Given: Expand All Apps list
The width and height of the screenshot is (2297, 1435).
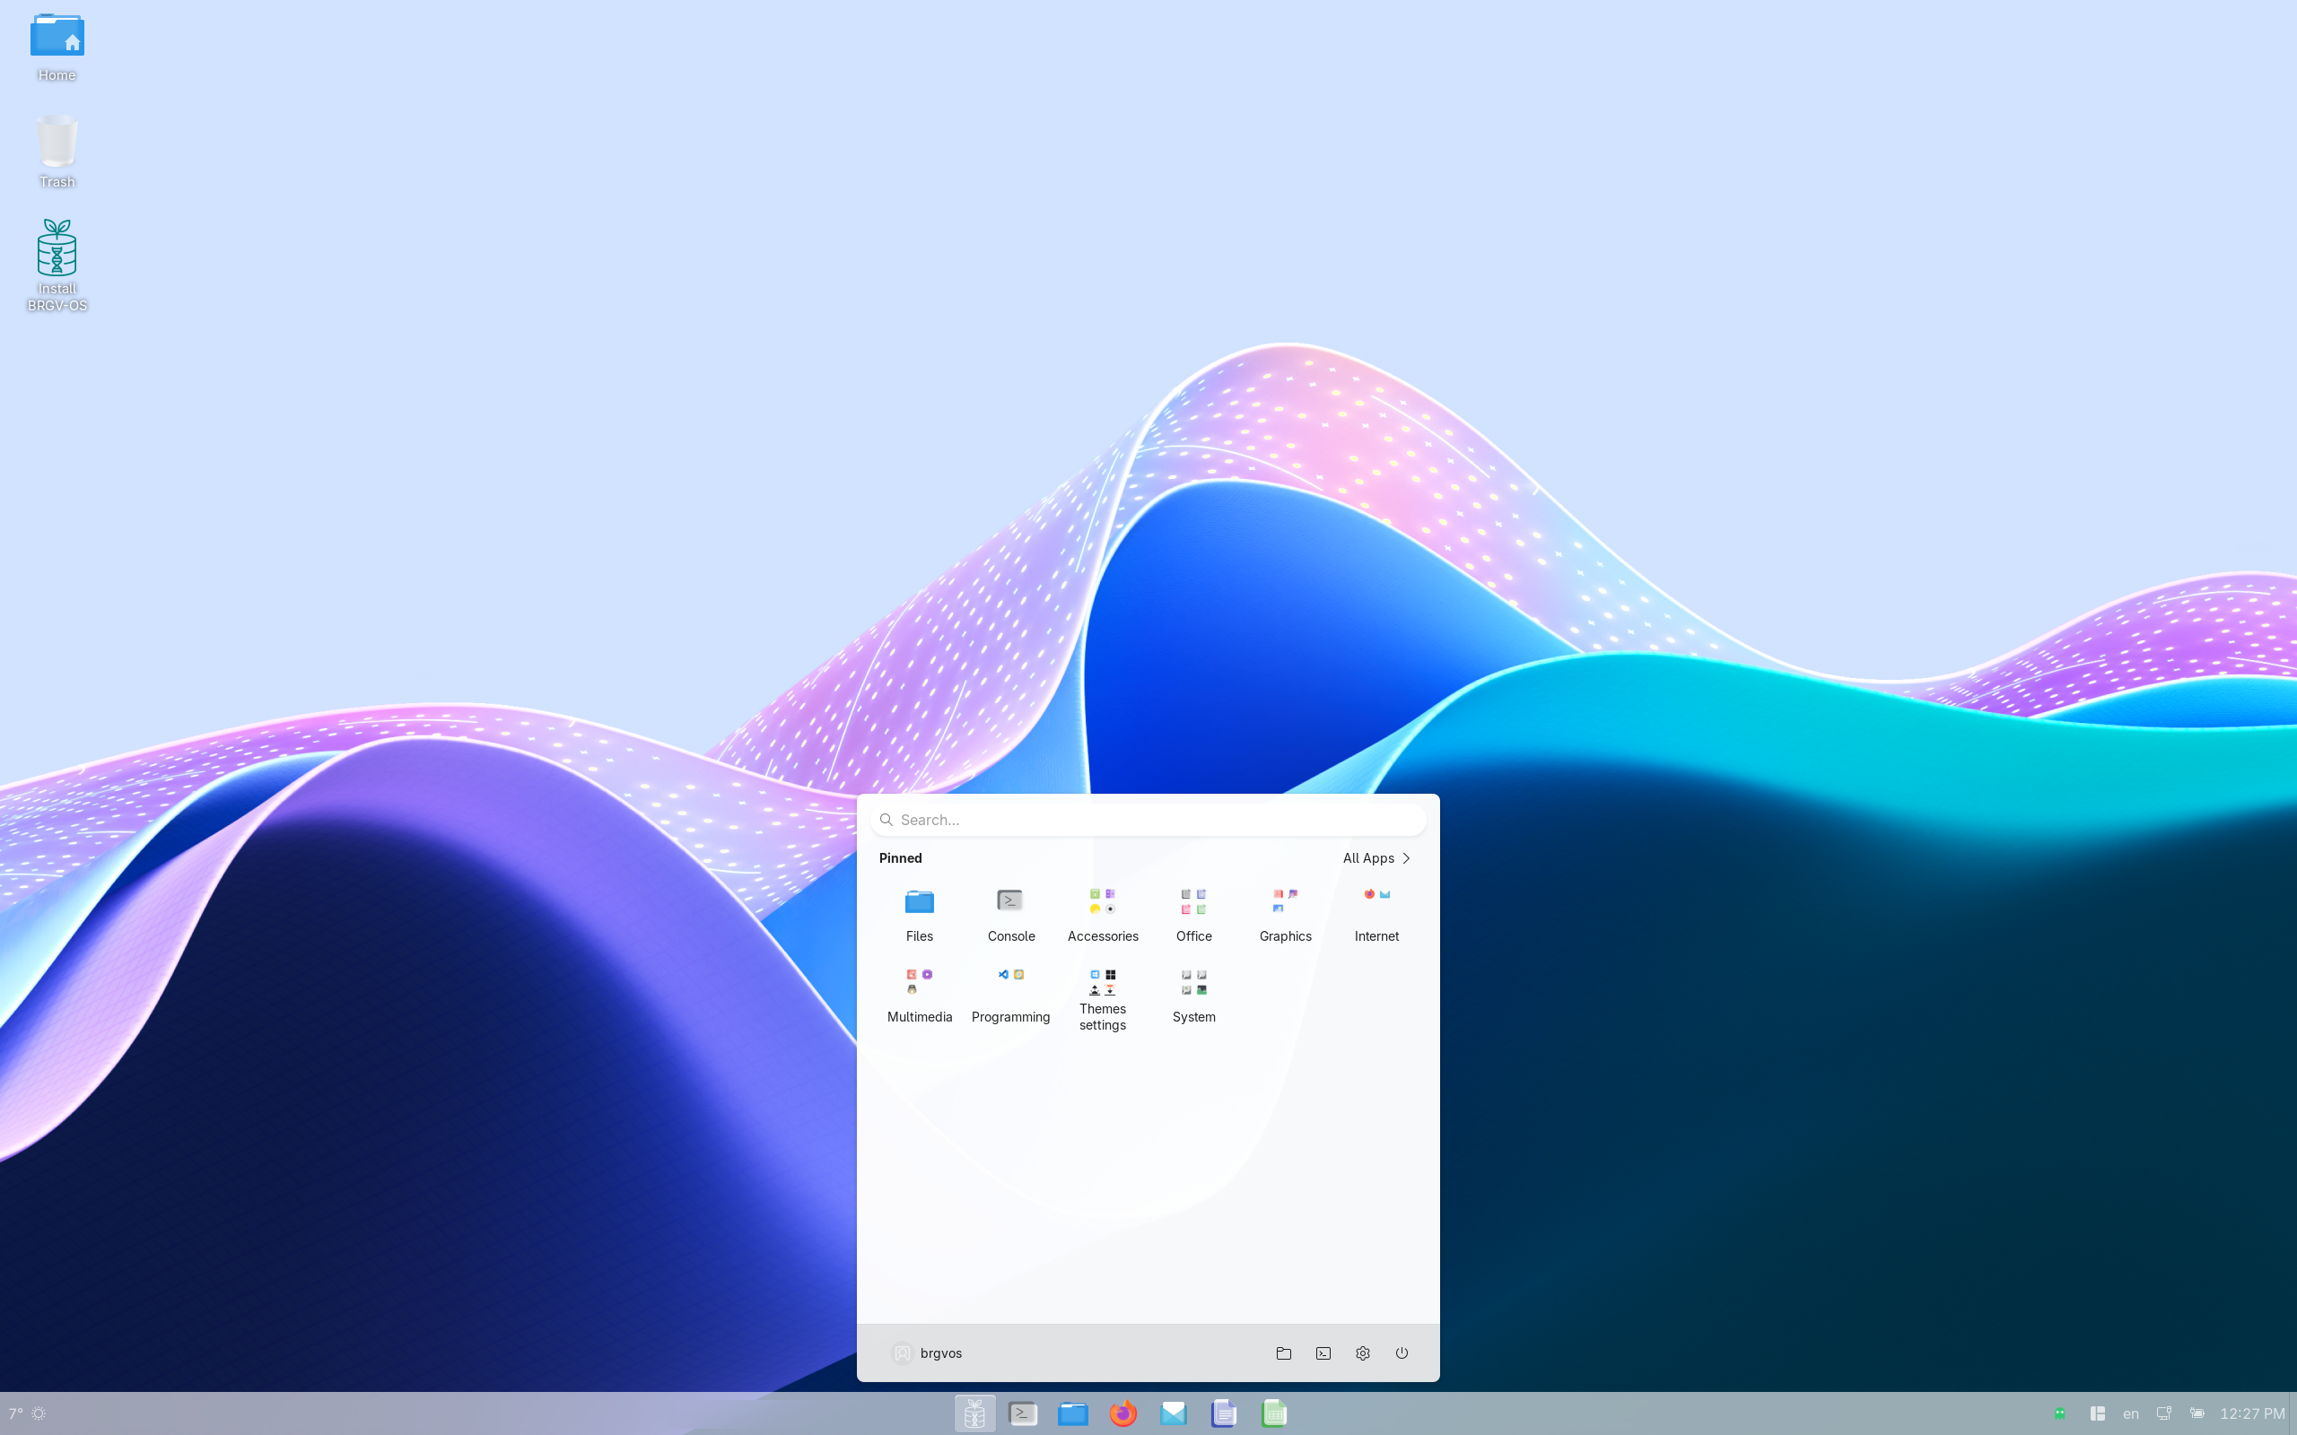Looking at the screenshot, I should (1376, 858).
